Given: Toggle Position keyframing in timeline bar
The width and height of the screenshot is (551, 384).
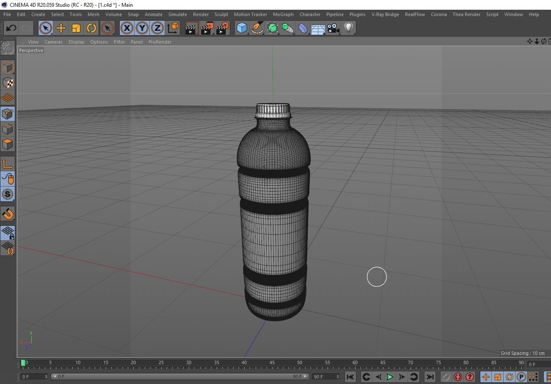Looking at the screenshot, I should pyautogui.click(x=485, y=376).
